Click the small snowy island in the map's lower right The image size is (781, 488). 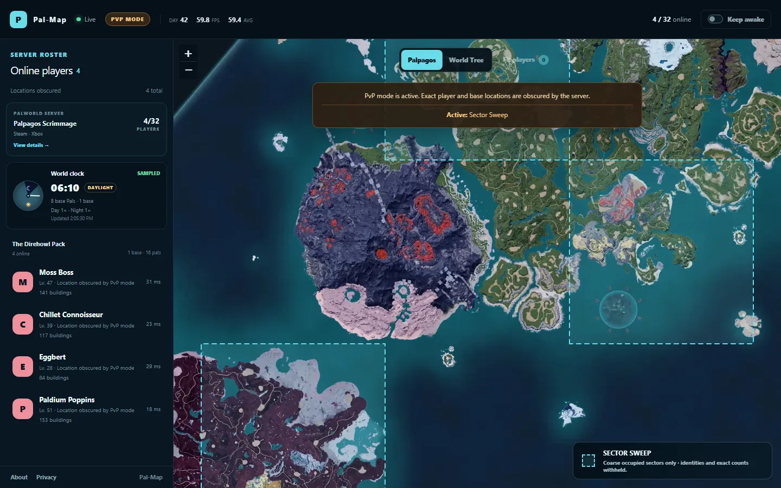(x=571, y=414)
